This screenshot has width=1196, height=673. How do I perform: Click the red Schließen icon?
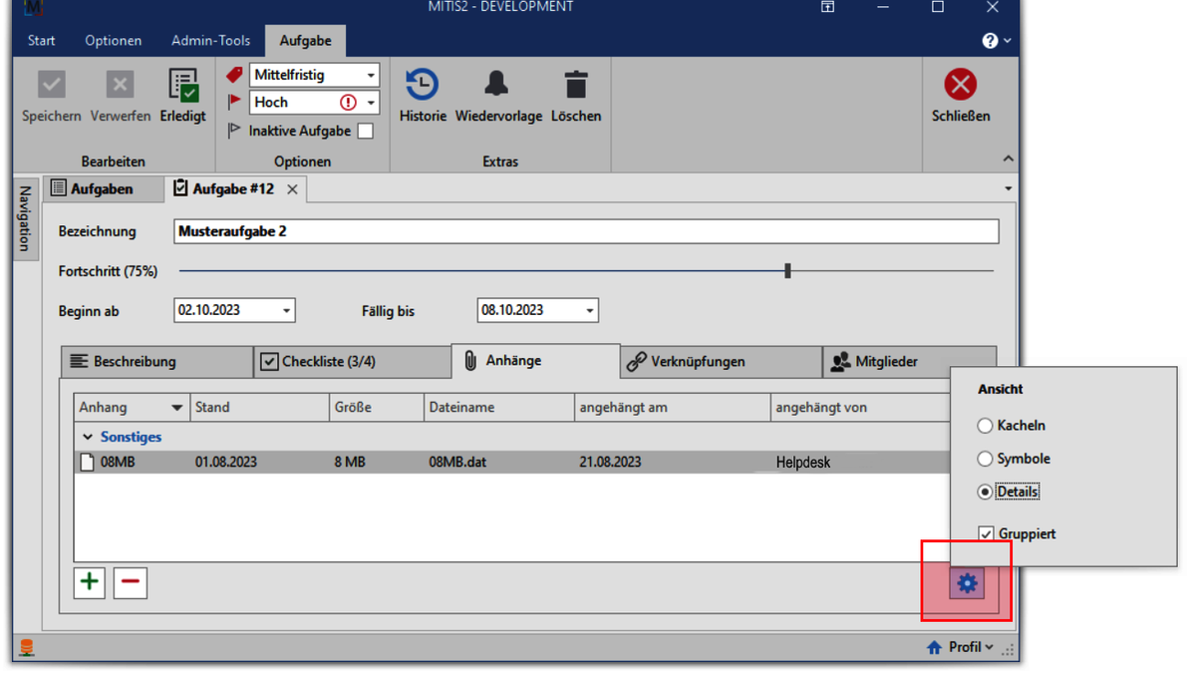(x=960, y=86)
